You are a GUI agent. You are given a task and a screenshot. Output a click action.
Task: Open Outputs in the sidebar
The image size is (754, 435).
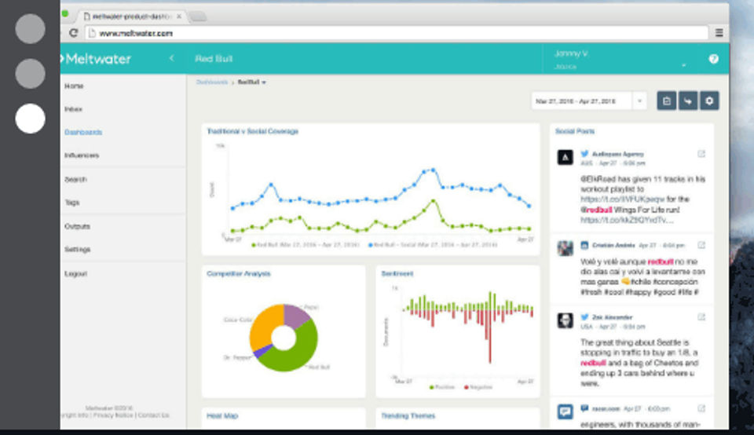point(77,226)
